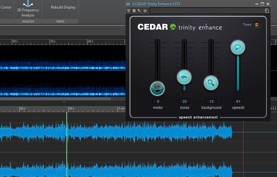Pin the plugin window with the pin icon

click(x=257, y=4)
